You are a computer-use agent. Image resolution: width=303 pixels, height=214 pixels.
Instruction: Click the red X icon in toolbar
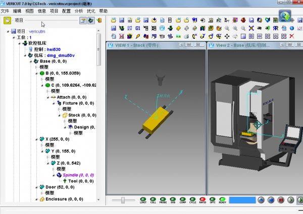click(291, 37)
